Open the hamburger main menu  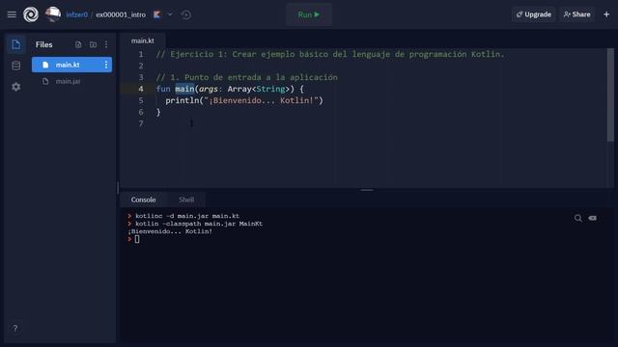coord(12,14)
